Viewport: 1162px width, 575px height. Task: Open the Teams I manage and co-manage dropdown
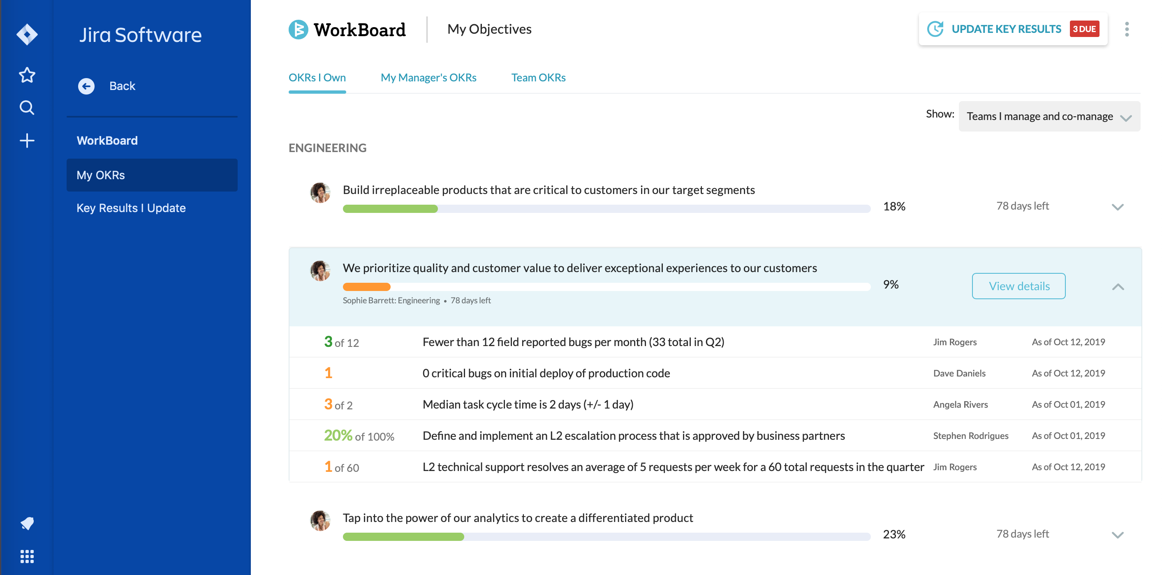(x=1050, y=116)
